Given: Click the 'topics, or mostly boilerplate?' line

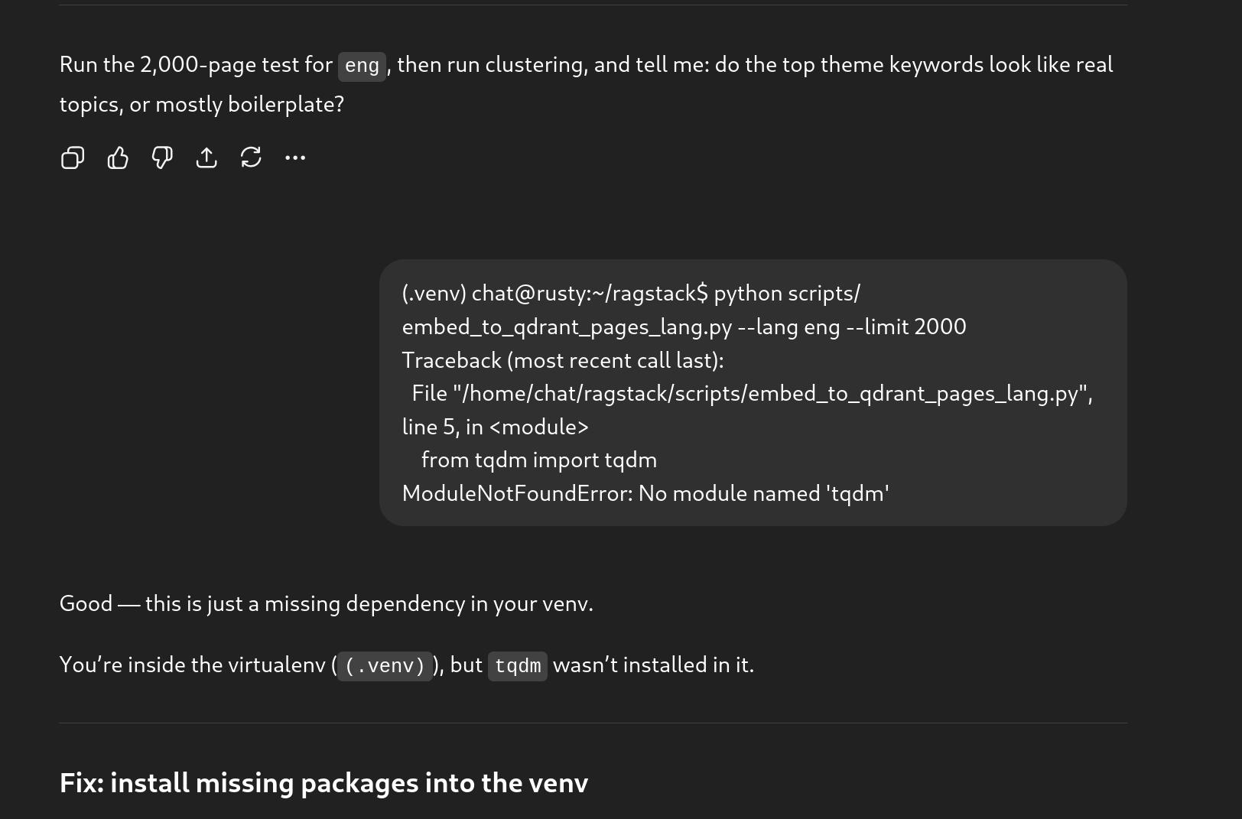Looking at the screenshot, I should tap(202, 104).
